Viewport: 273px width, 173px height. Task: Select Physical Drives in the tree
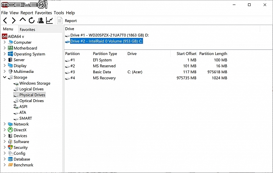tap(32, 95)
